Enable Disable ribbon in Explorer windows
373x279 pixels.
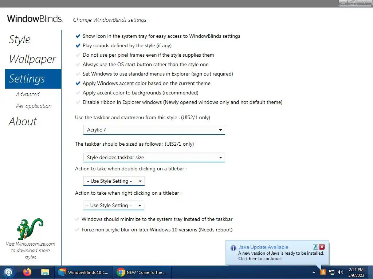pyautogui.click(x=78, y=102)
